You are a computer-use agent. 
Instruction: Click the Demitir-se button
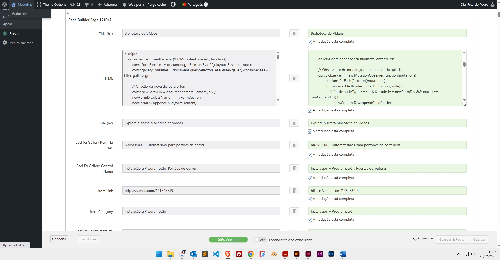point(88,239)
